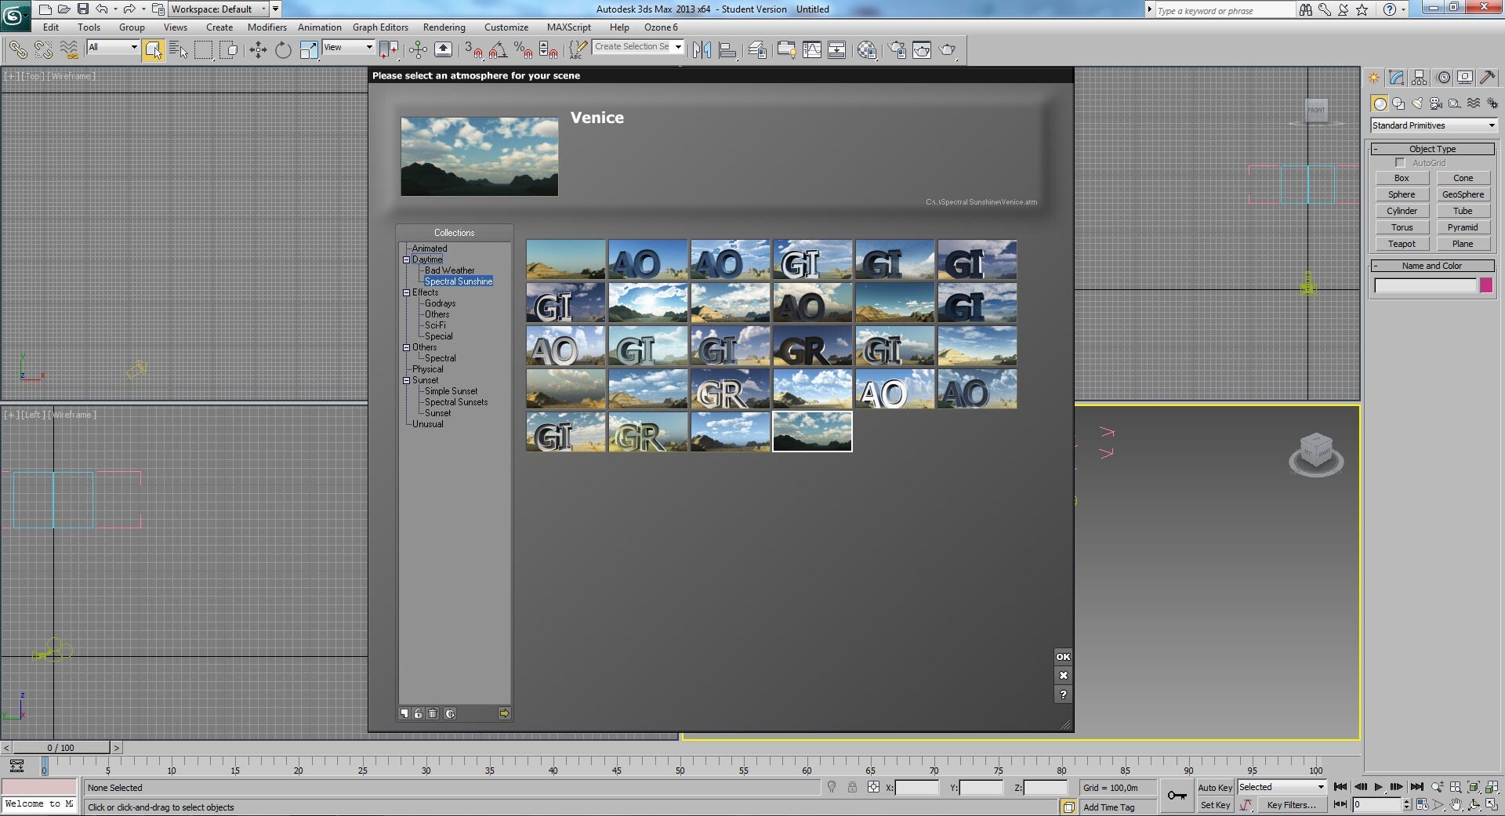Click the Play Animation button

pos(1379,787)
